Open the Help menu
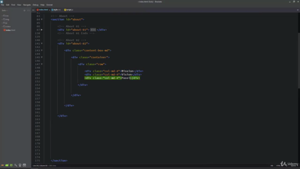 pyautogui.click(x=42, y=5)
